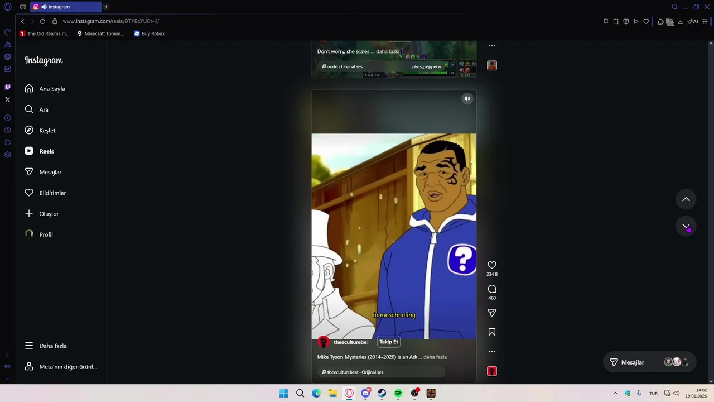Viewport: 714px width, 402px height.
Task: Select Reels in Instagram sidebar
Action: click(x=39, y=151)
